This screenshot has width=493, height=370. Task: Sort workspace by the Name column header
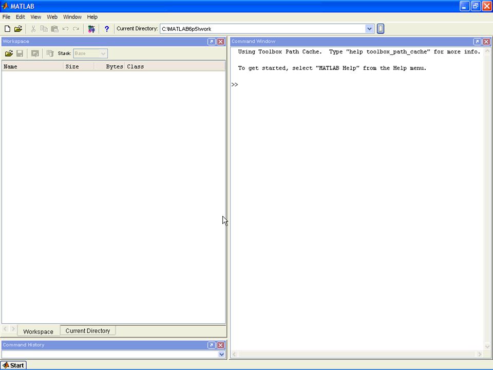(33, 66)
